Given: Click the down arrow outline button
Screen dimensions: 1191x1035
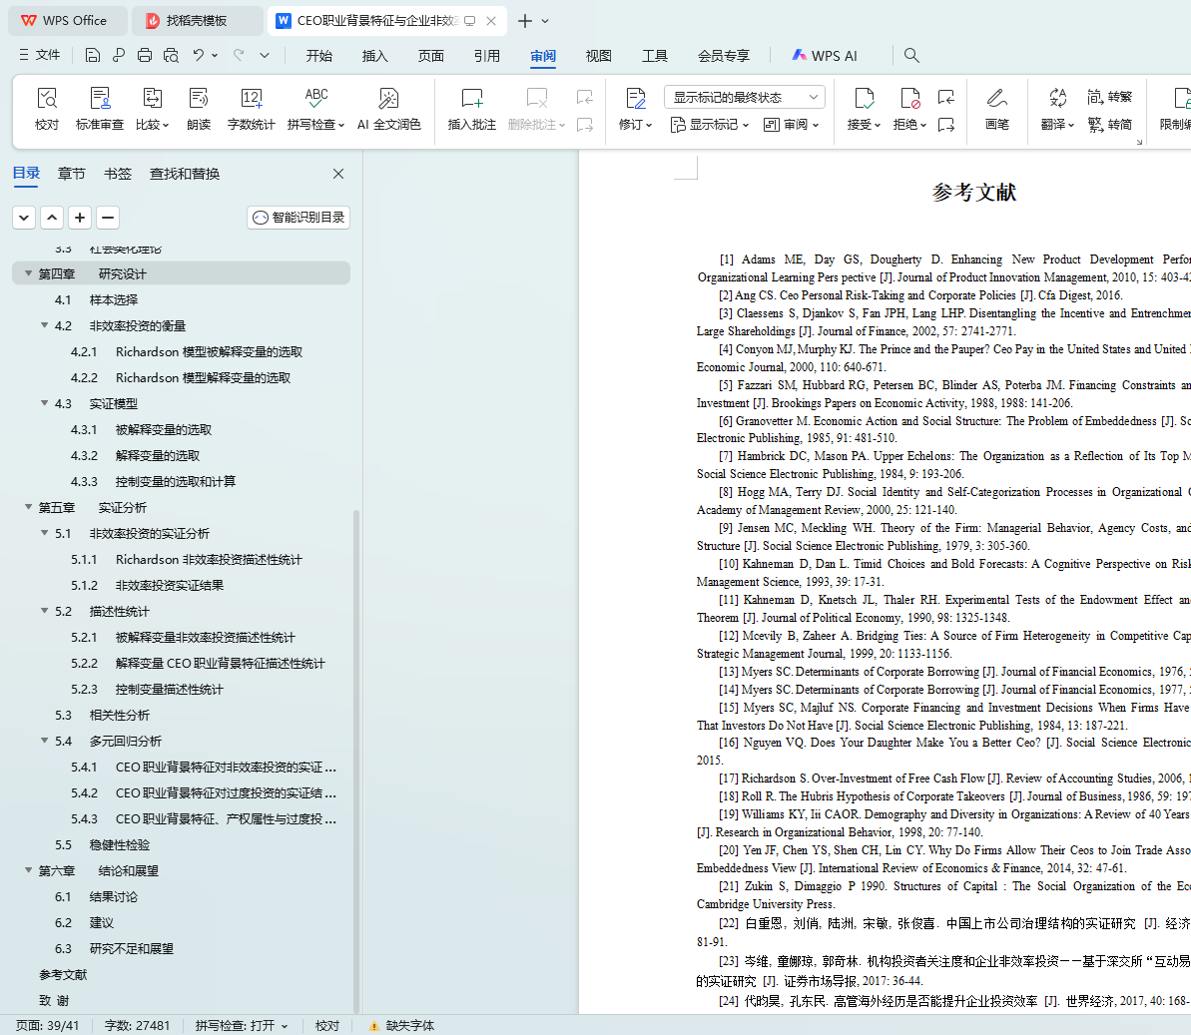Looking at the screenshot, I should [24, 218].
